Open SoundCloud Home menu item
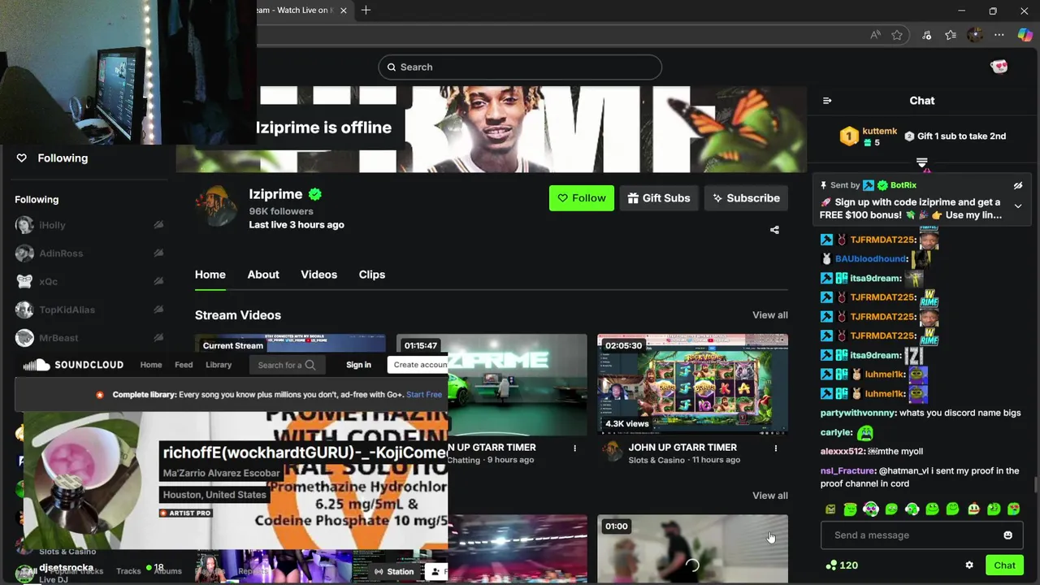 [151, 365]
